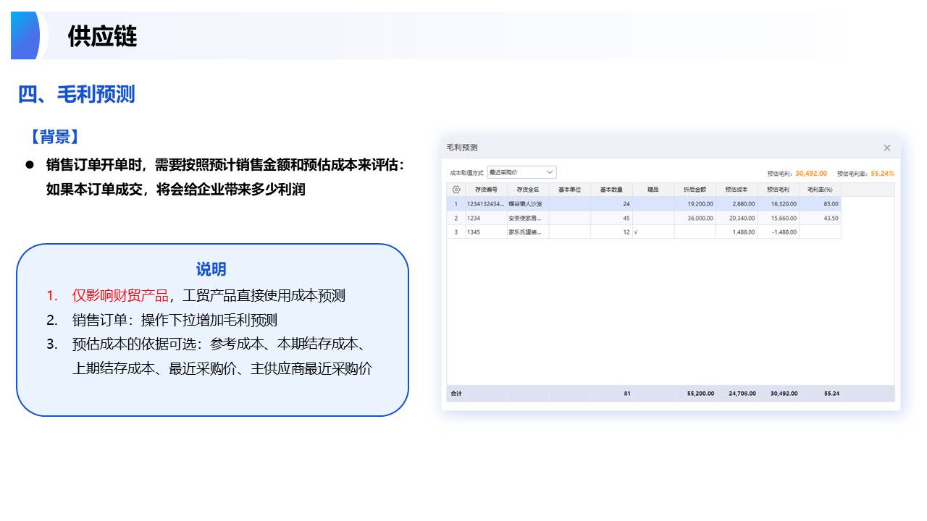Click the blue gradient icon beside 供应链

pyautogui.click(x=25, y=35)
